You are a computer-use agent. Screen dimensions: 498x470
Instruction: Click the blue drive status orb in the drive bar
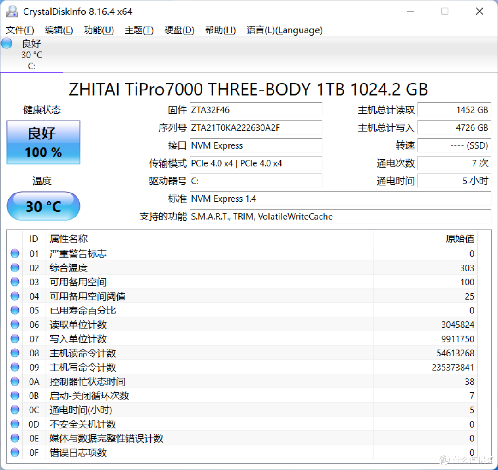[7, 43]
